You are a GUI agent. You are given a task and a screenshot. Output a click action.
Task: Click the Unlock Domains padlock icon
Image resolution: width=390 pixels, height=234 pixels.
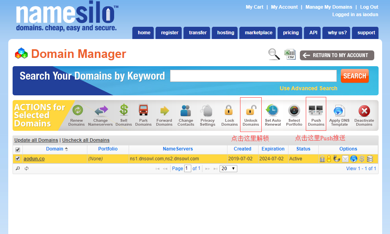coord(251,111)
